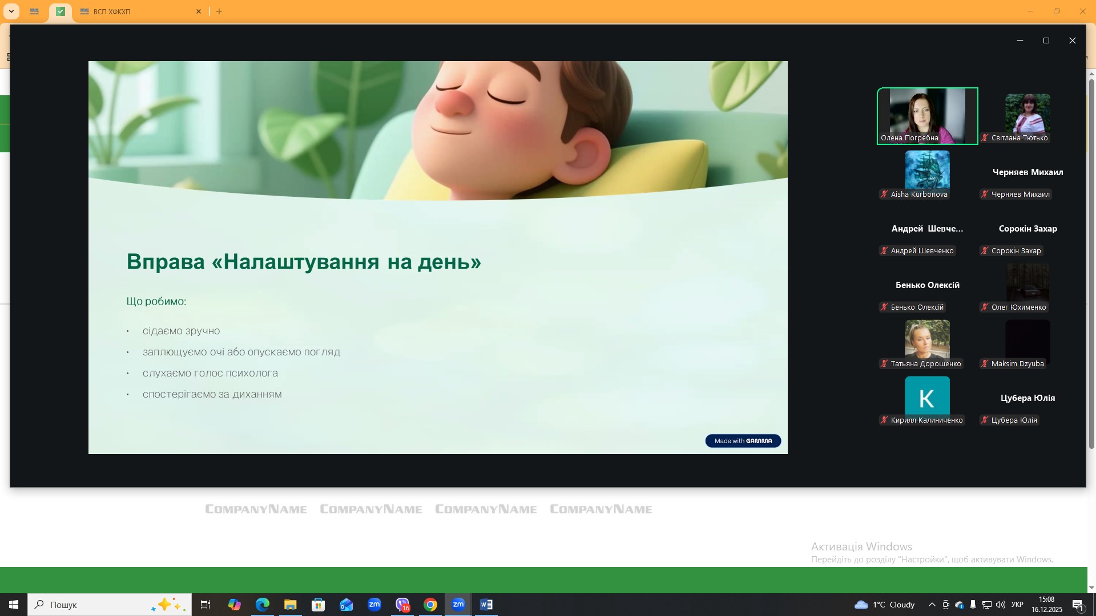
Task: Click Цубера Юлія's muted mic indicator
Action: (985, 420)
